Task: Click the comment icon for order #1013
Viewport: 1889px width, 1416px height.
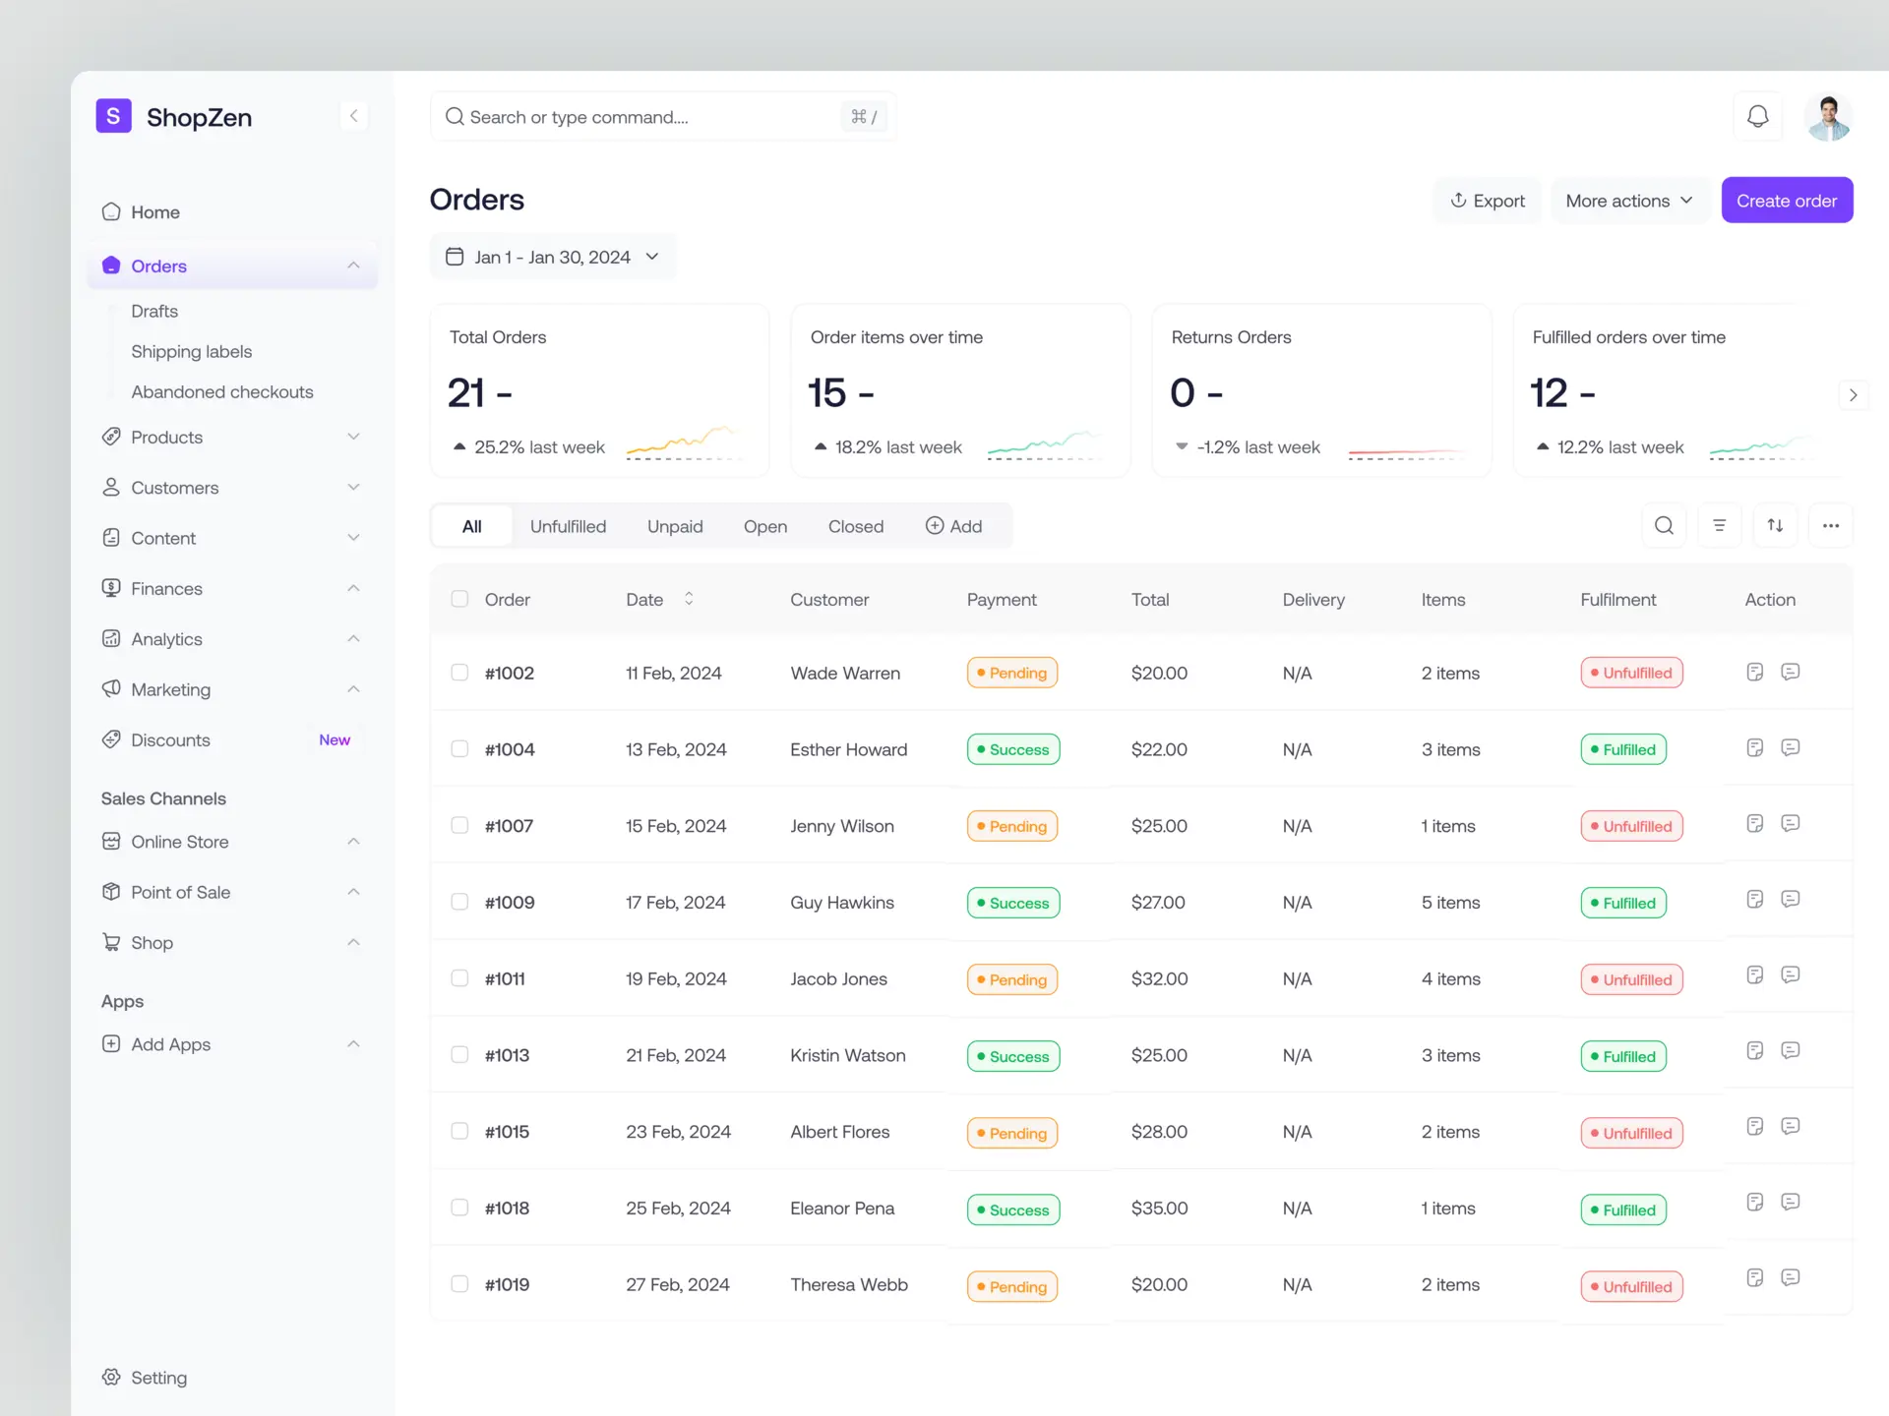Action: tap(1791, 1050)
